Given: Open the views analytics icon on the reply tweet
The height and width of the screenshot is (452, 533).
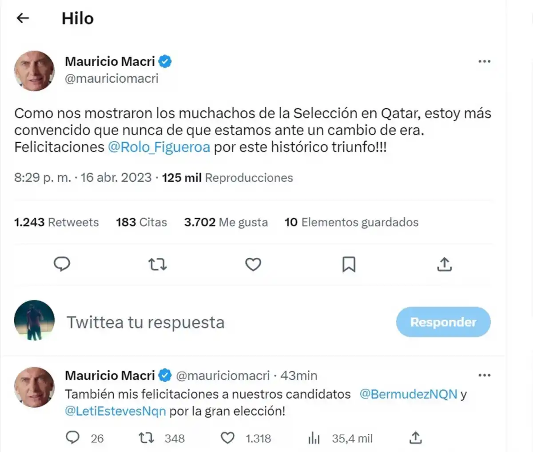Looking at the screenshot, I should tap(314, 438).
